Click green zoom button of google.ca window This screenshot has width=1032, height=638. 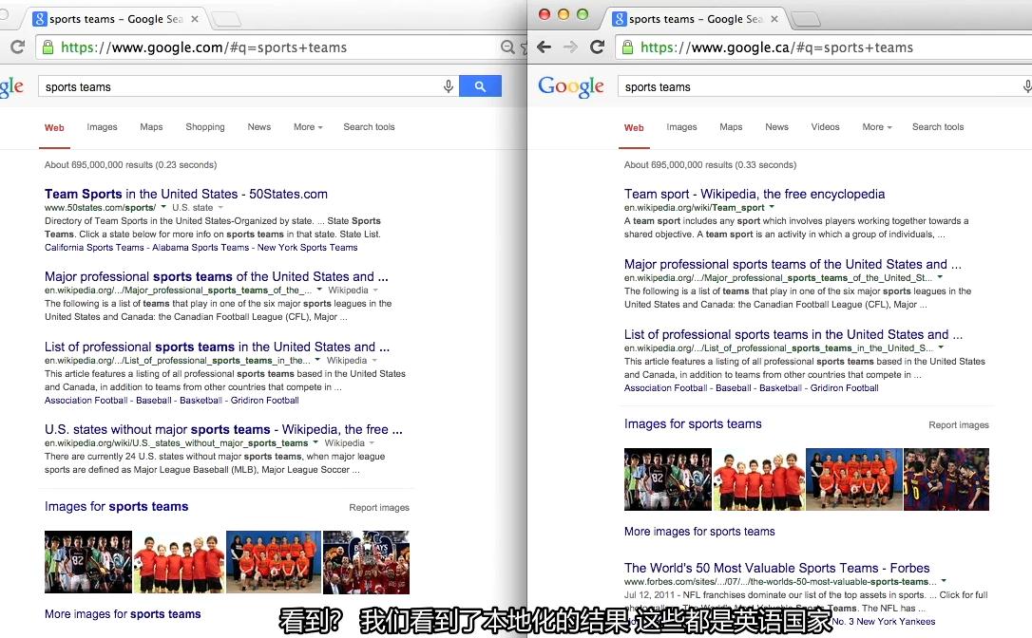coord(583,14)
